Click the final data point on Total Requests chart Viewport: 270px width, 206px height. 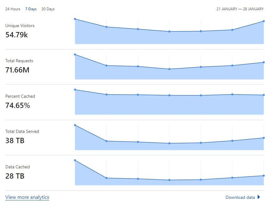click(264, 63)
